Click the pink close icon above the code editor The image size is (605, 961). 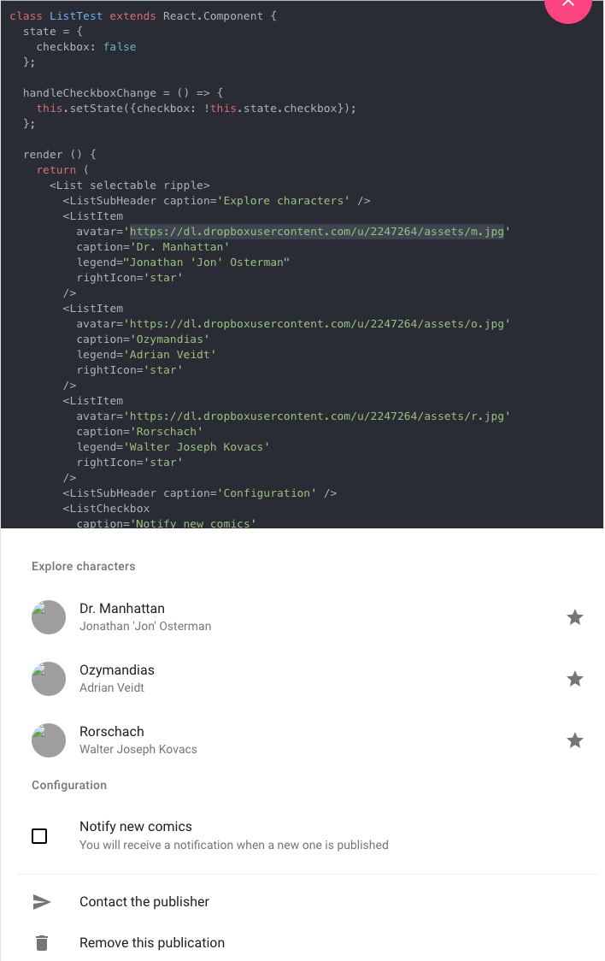[567, 7]
